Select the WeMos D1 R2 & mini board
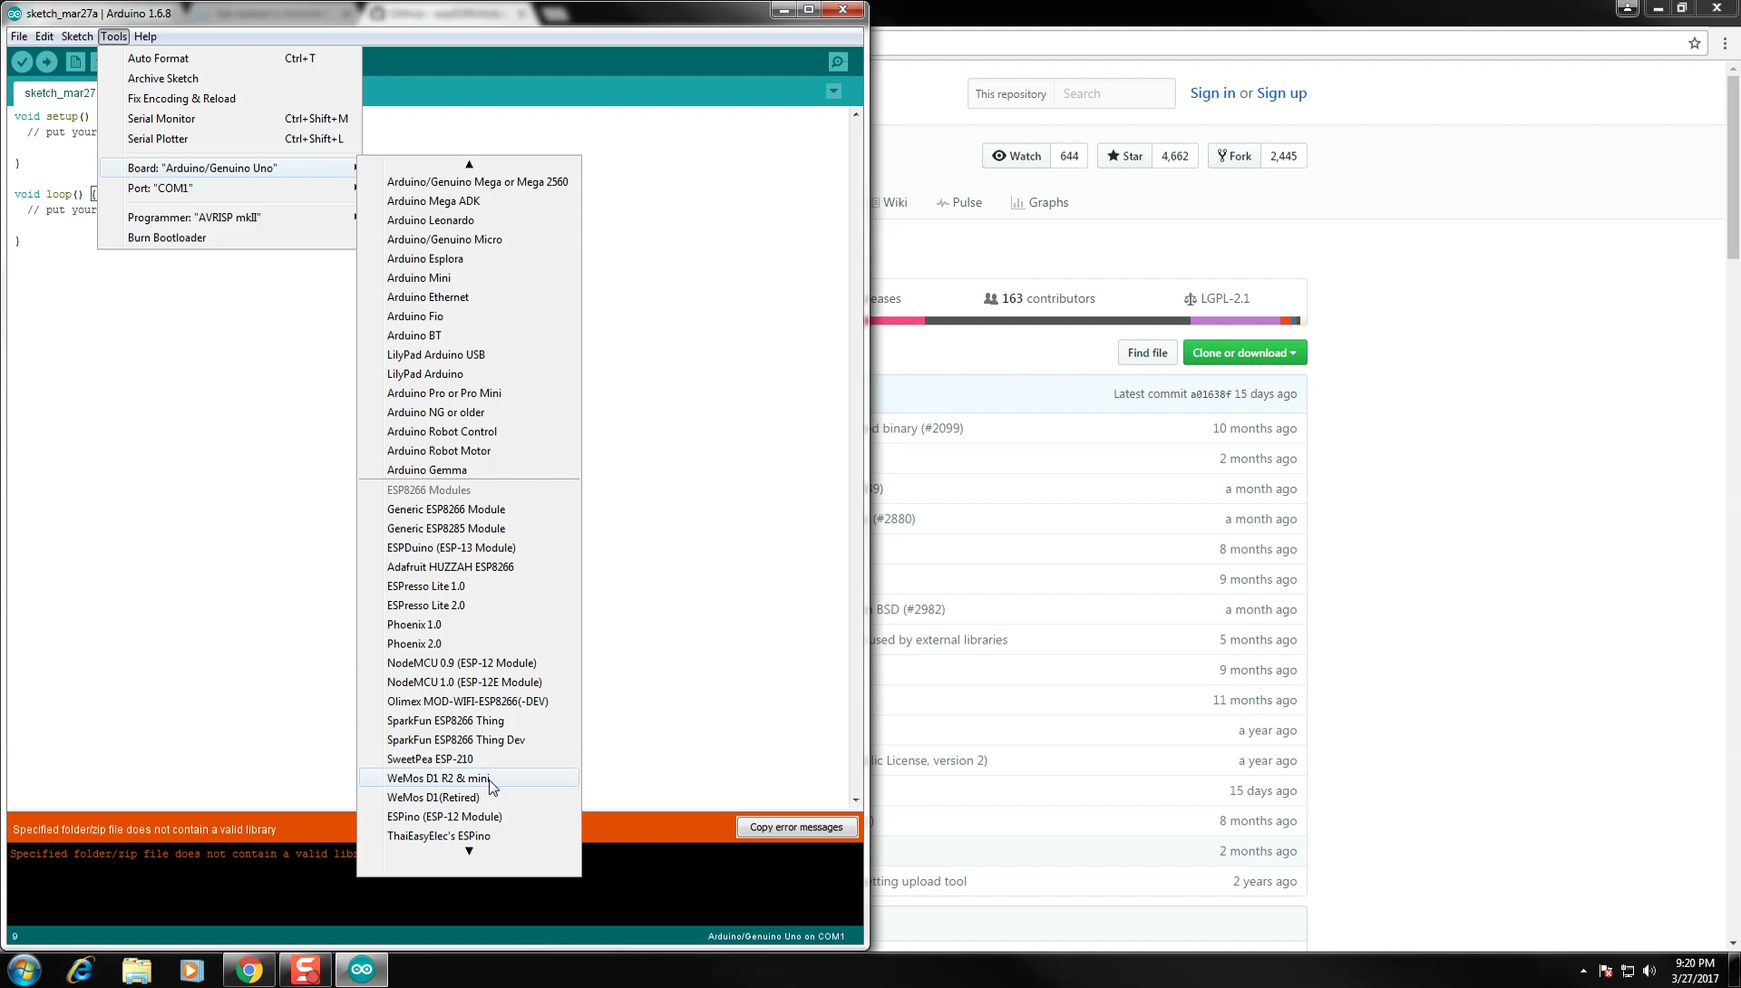This screenshot has height=988, width=1741. pos(438,778)
